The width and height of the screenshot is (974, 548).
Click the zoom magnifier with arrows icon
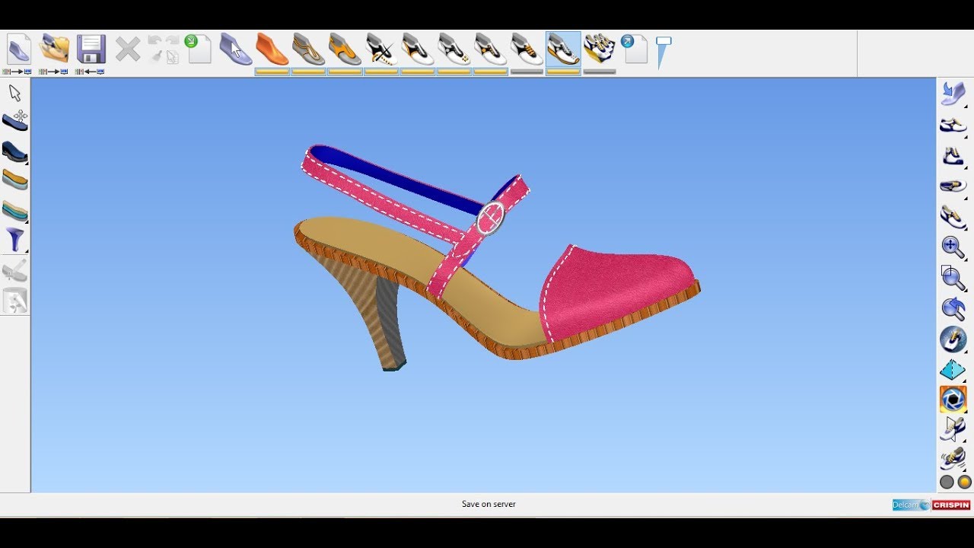(953, 247)
